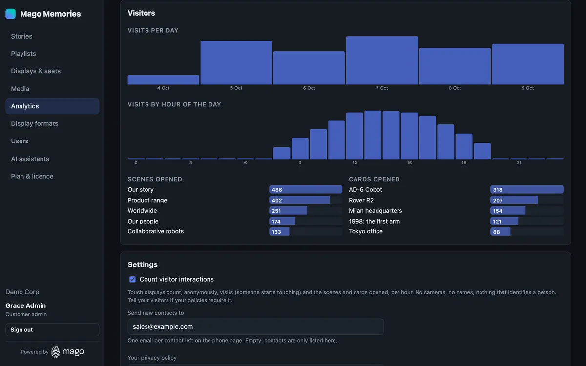Click the hour 9 visits bar

click(300, 148)
